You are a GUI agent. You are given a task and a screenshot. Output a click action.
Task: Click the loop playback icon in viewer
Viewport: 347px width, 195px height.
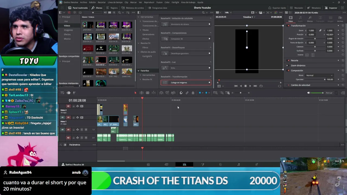point(261,86)
